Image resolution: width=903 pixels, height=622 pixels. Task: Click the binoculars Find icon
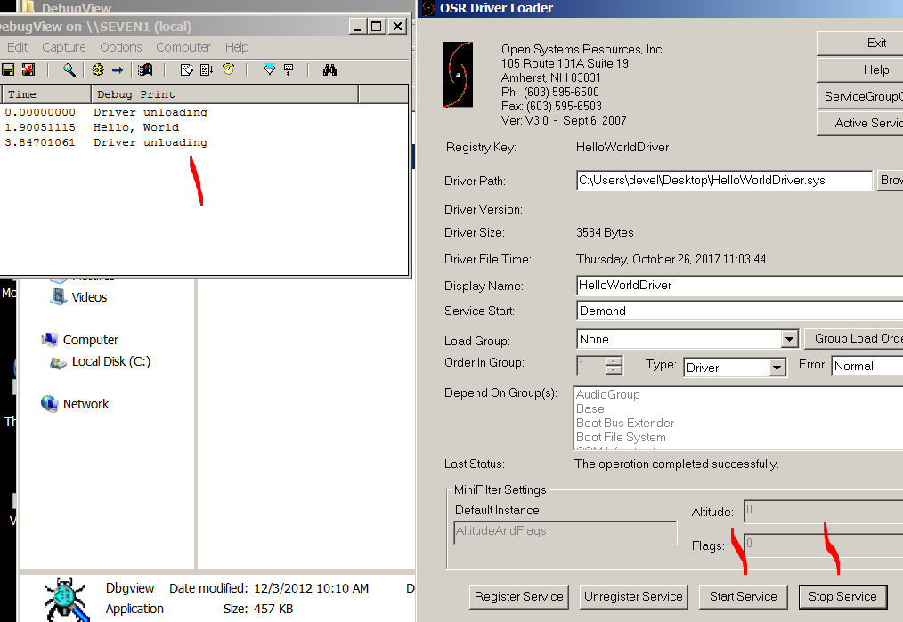[329, 69]
